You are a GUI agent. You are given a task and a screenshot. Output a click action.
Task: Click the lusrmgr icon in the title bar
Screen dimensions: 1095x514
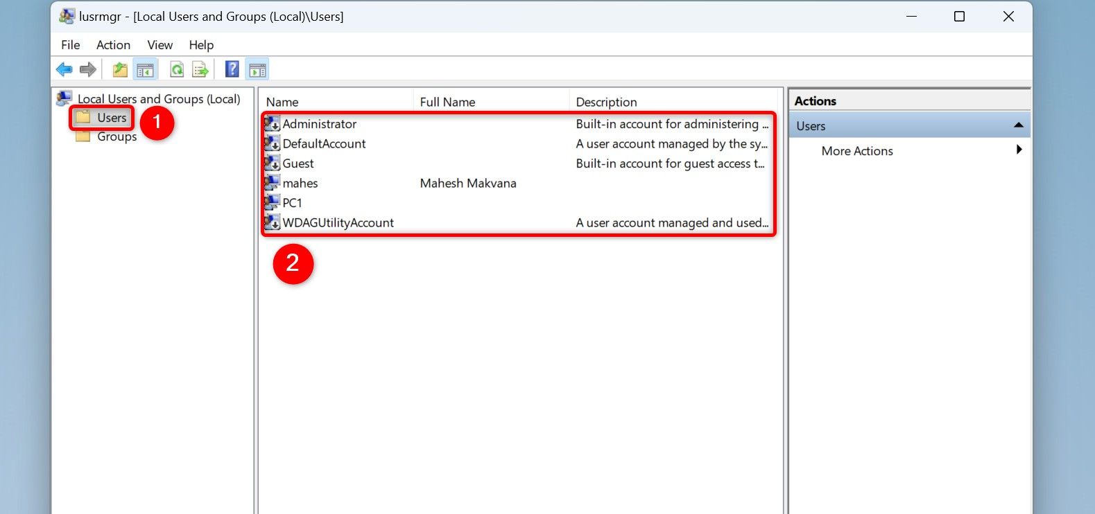coord(67,16)
